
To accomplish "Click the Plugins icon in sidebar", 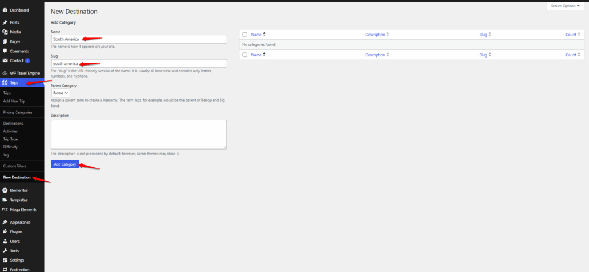I will tap(5, 232).
